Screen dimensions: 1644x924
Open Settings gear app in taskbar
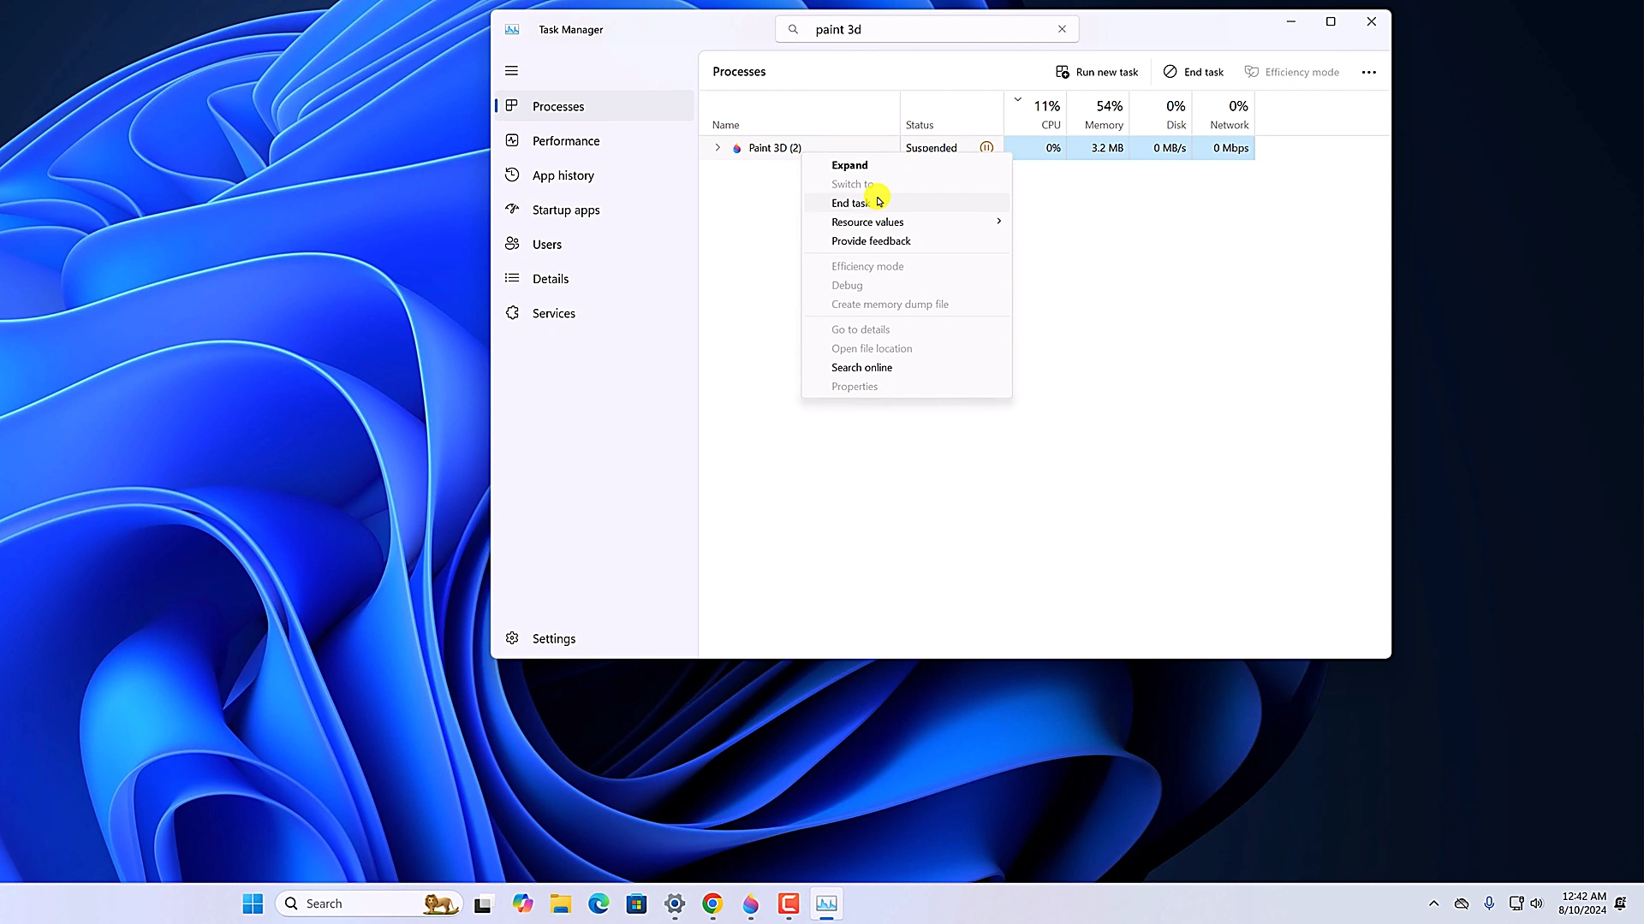[x=675, y=903]
